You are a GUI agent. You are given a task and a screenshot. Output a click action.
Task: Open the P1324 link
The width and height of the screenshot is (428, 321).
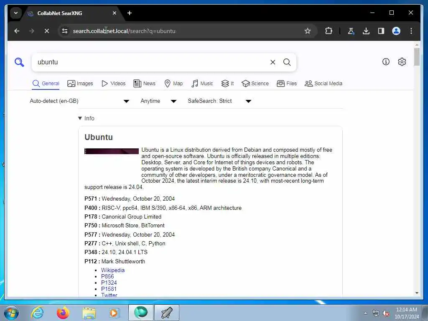(109, 283)
